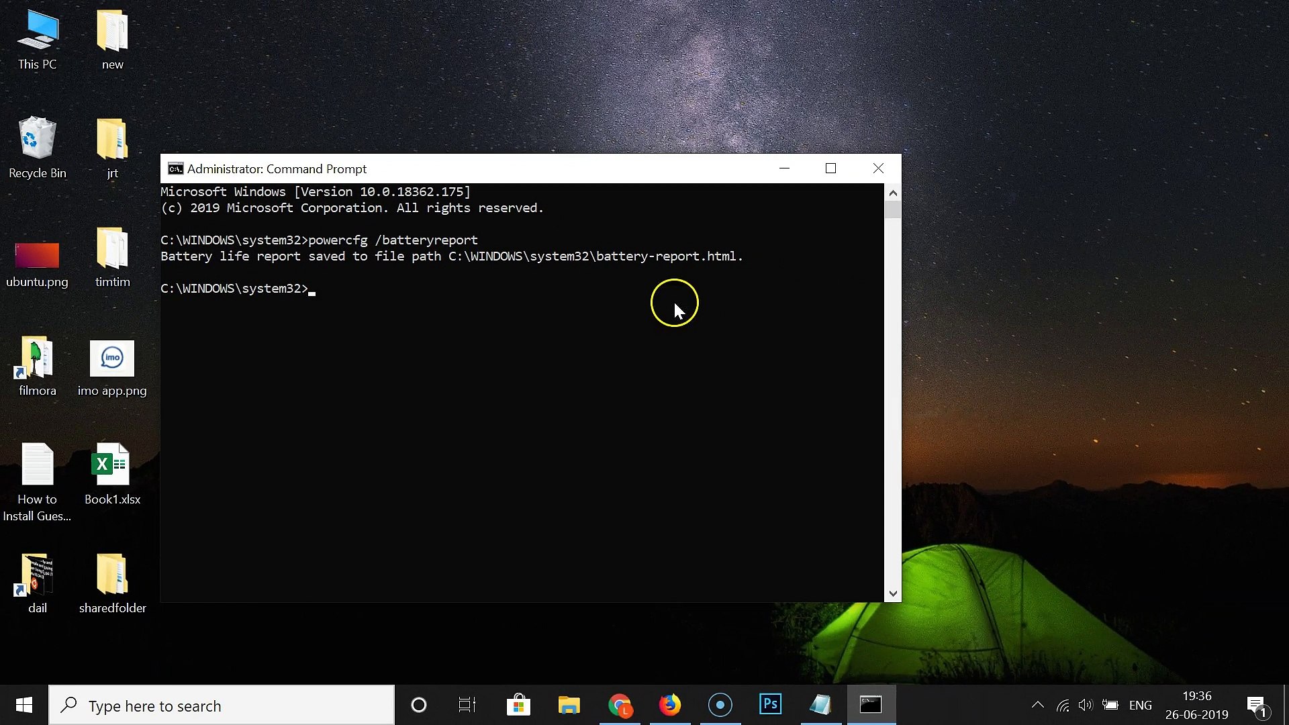Minimize the Command Prompt window
Screen dimensions: 1289x725
click(784, 168)
